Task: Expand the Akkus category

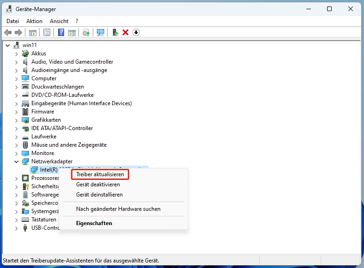Action: pos(16,54)
